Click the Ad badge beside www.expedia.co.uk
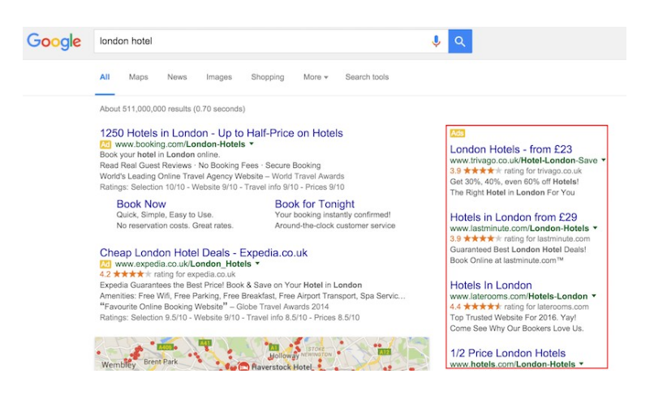 pyautogui.click(x=105, y=264)
